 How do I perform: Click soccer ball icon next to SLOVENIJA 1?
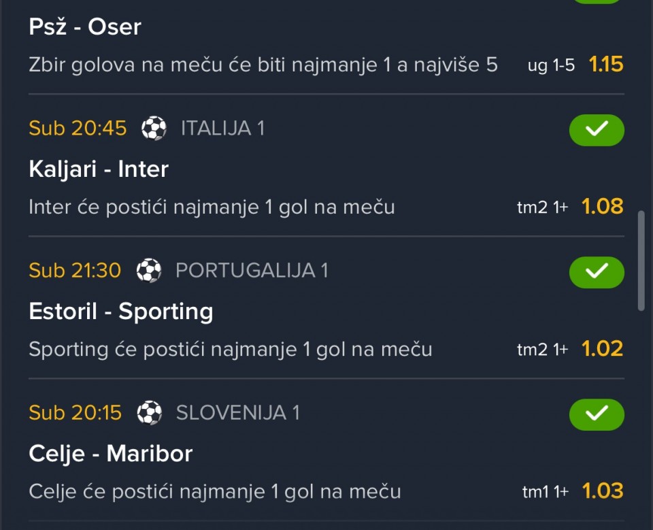[x=149, y=413]
